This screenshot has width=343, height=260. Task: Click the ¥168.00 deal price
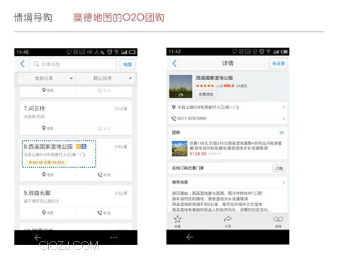tap(198, 154)
